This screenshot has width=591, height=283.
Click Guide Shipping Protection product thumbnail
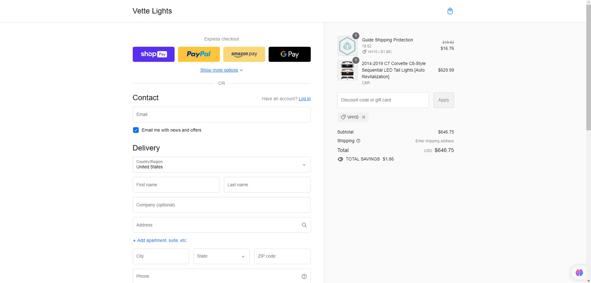point(348,46)
